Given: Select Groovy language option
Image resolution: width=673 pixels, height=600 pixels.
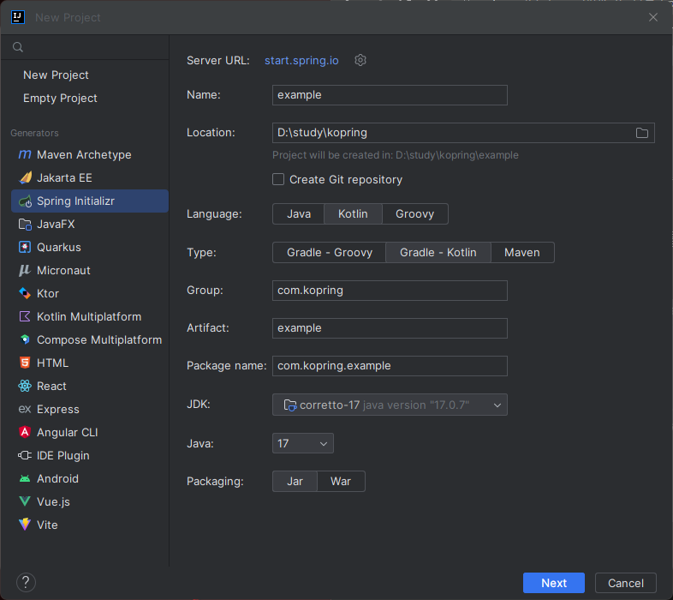Looking at the screenshot, I should click(414, 214).
